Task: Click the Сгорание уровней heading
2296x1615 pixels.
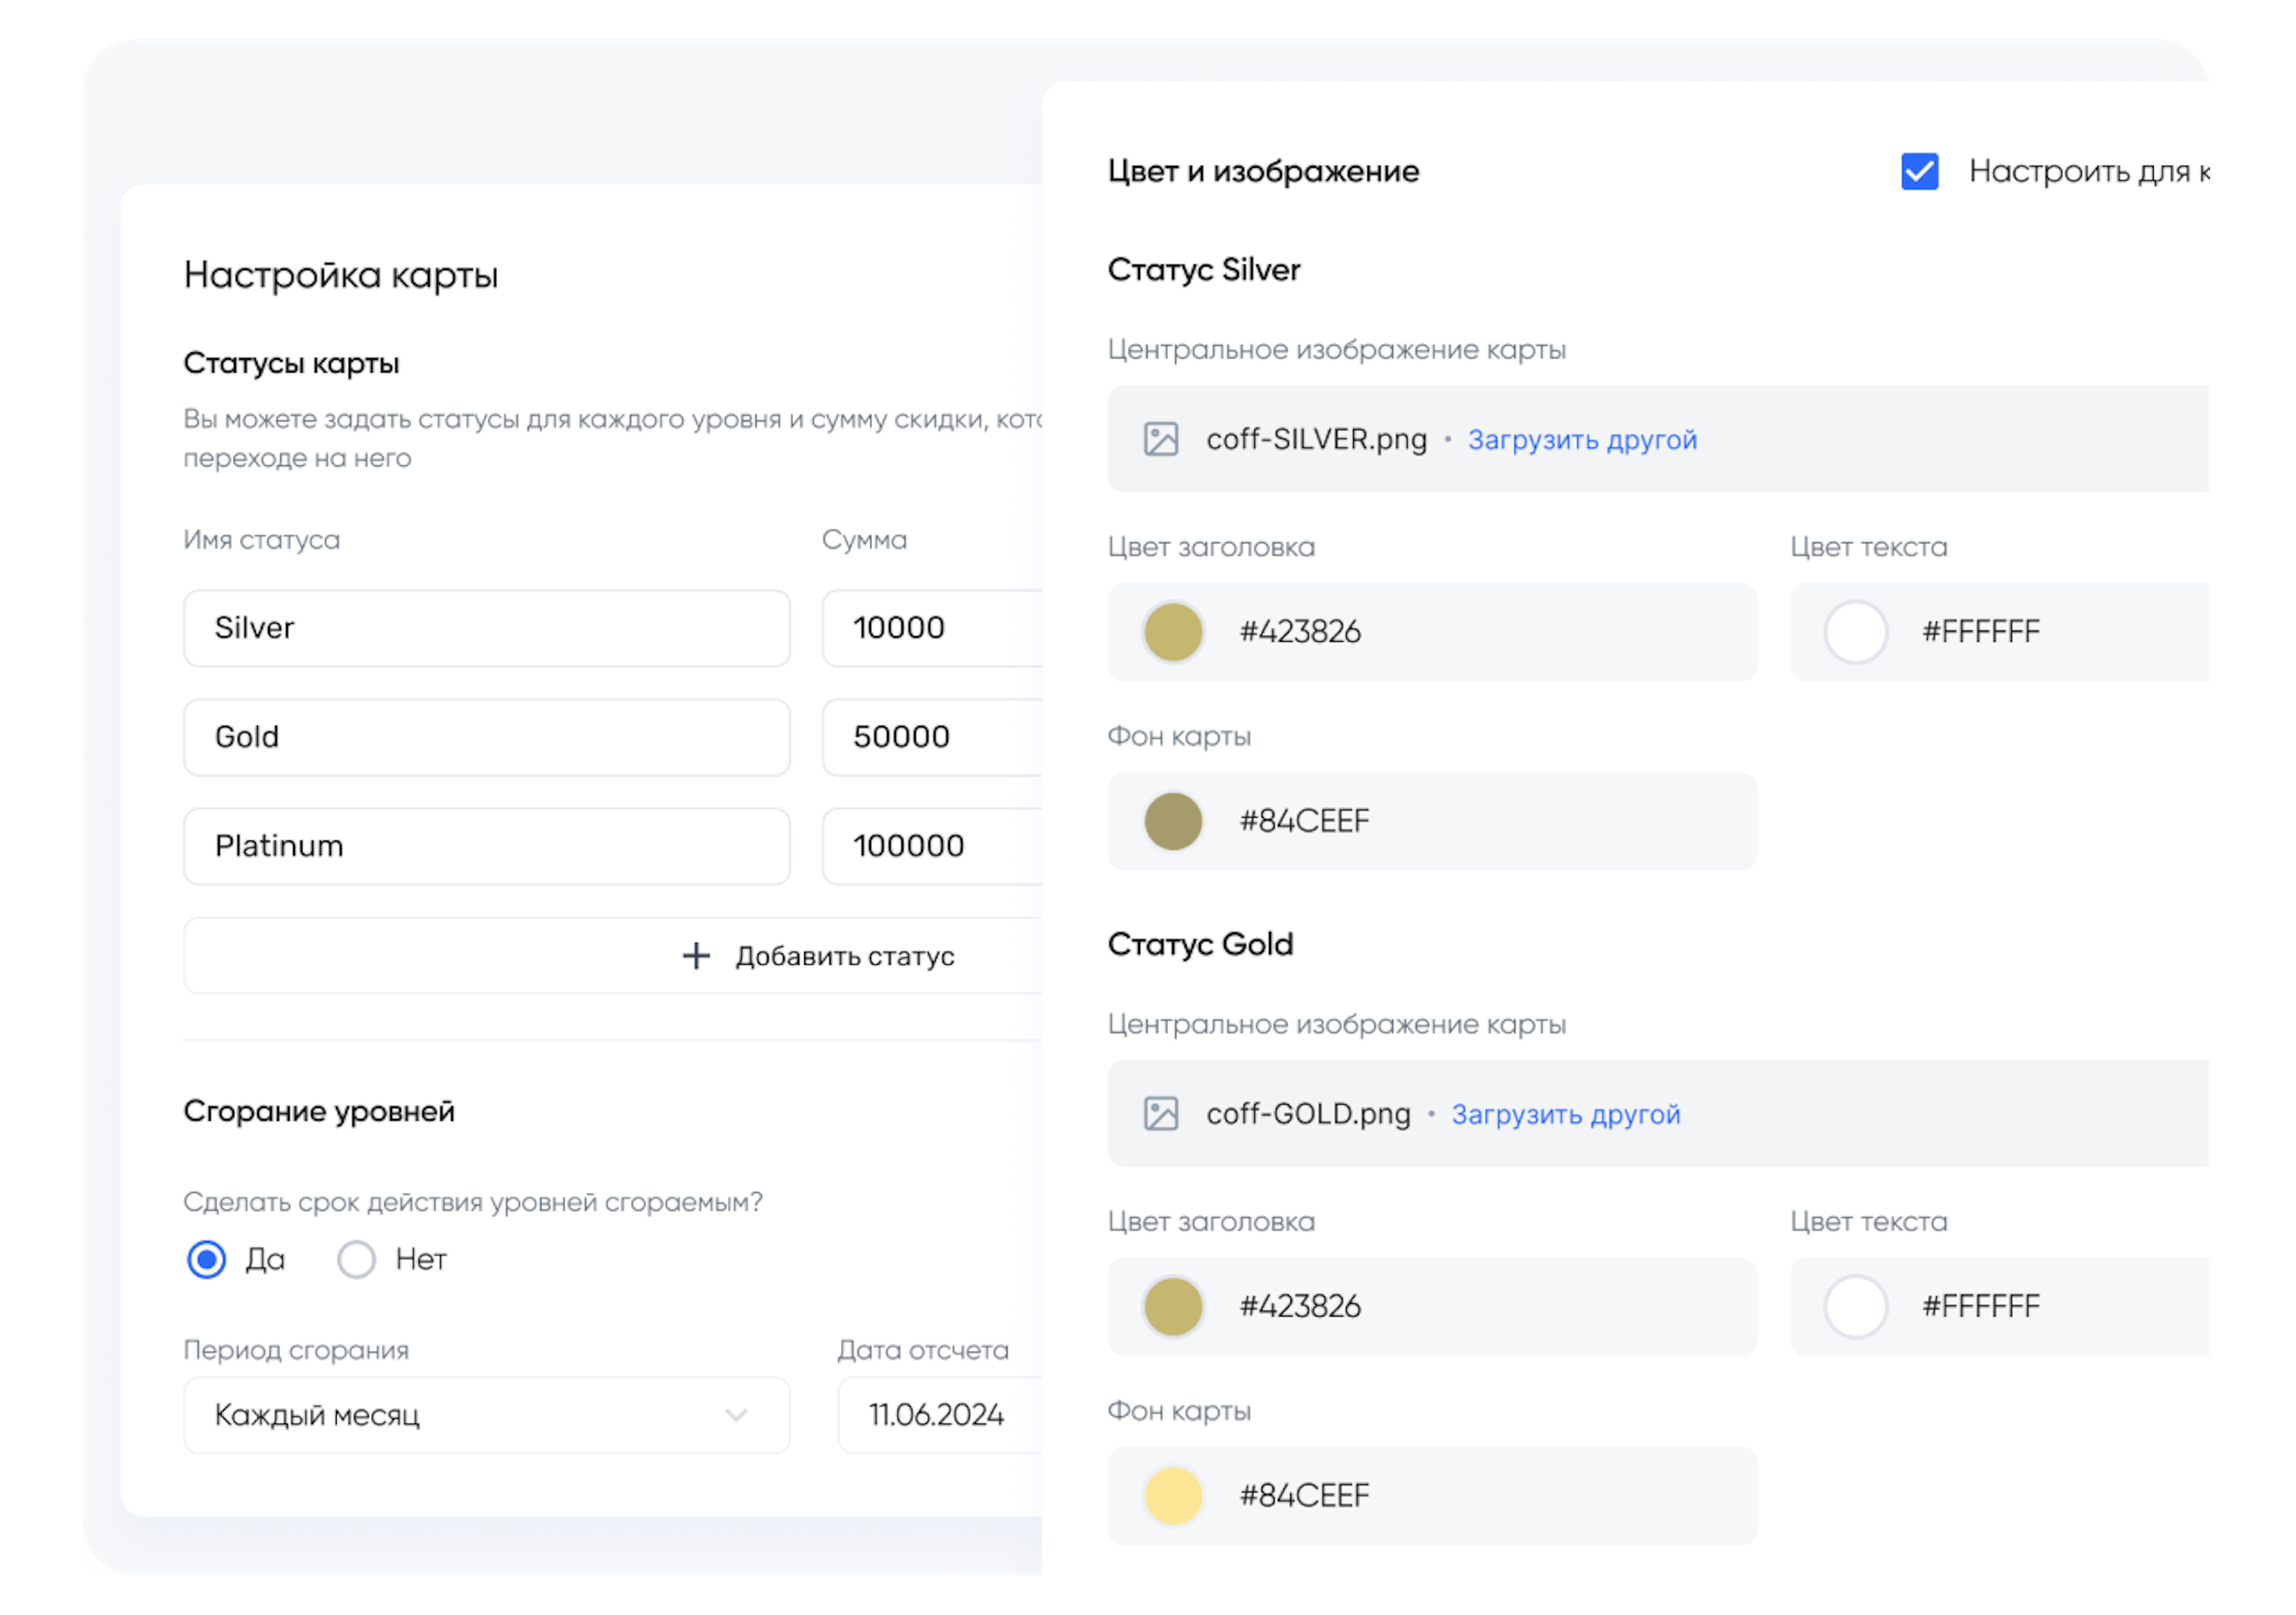Action: (x=319, y=1112)
